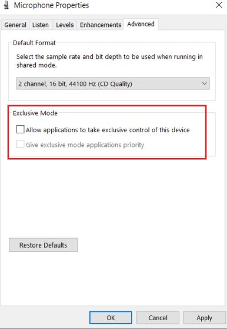Go to the Levels tab
Viewport: 227px width, 329px height.
coord(65,25)
